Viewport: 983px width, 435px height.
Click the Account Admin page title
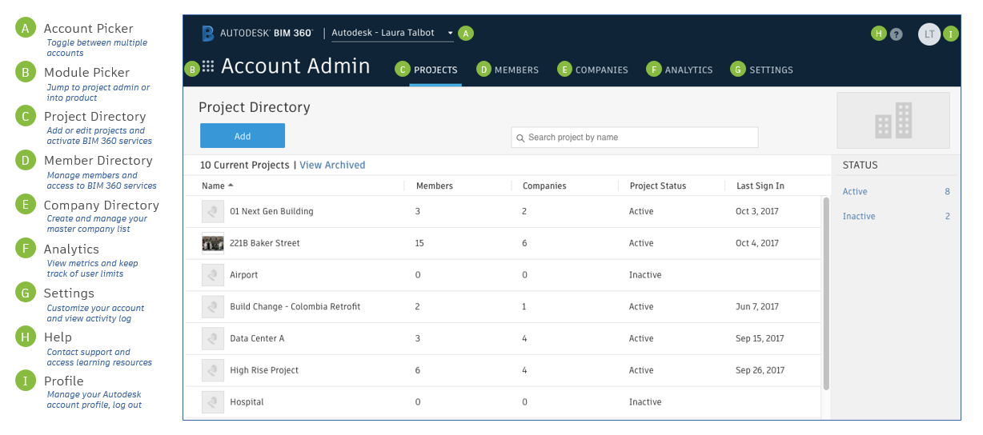click(295, 66)
